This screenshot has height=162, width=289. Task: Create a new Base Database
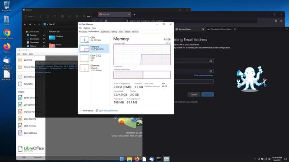point(28,133)
